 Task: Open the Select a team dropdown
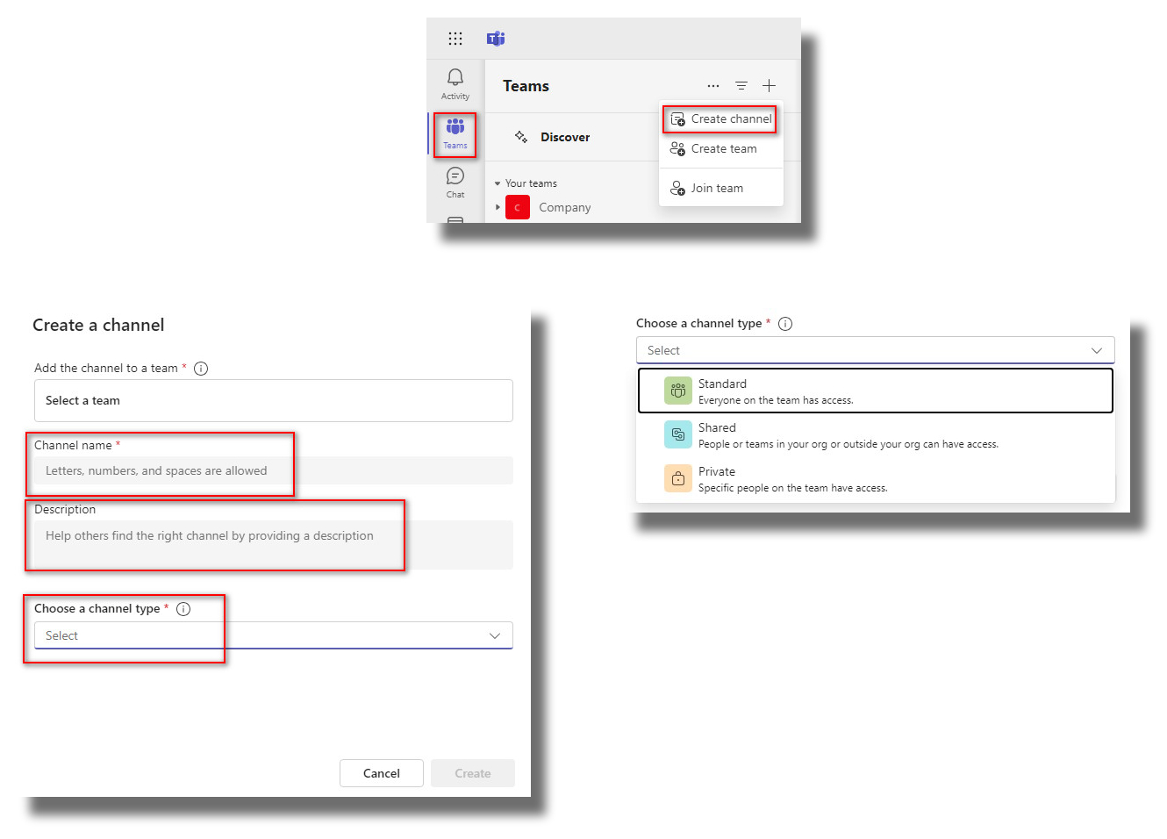274,401
